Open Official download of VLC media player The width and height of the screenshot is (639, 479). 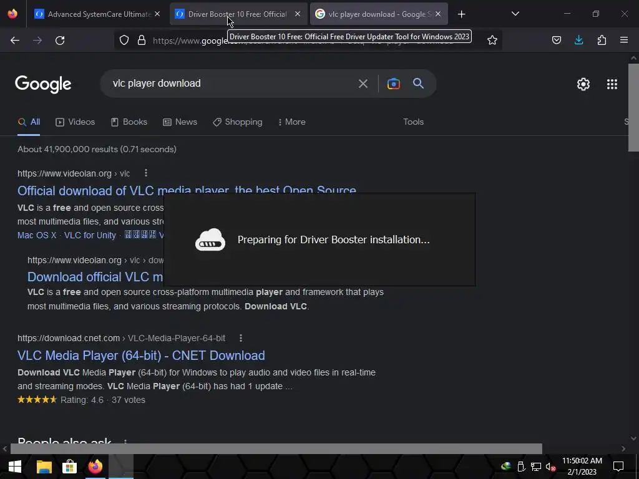tap(187, 191)
